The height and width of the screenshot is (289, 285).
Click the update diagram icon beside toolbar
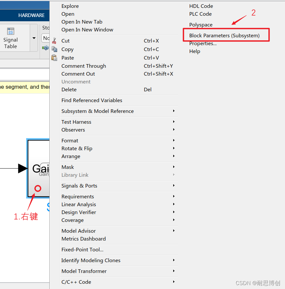(45, 48)
